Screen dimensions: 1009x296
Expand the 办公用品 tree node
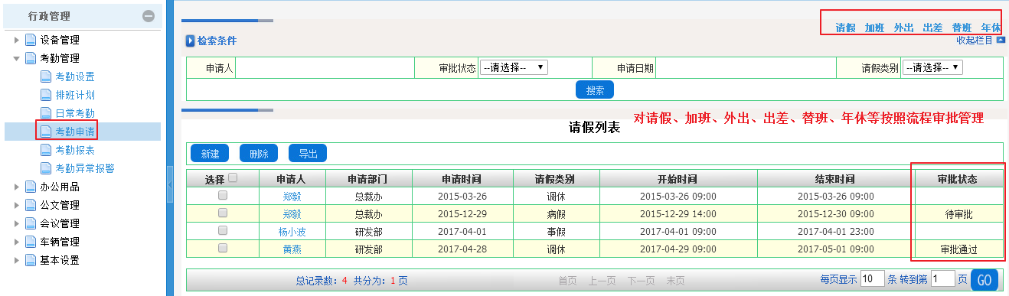click(x=16, y=187)
